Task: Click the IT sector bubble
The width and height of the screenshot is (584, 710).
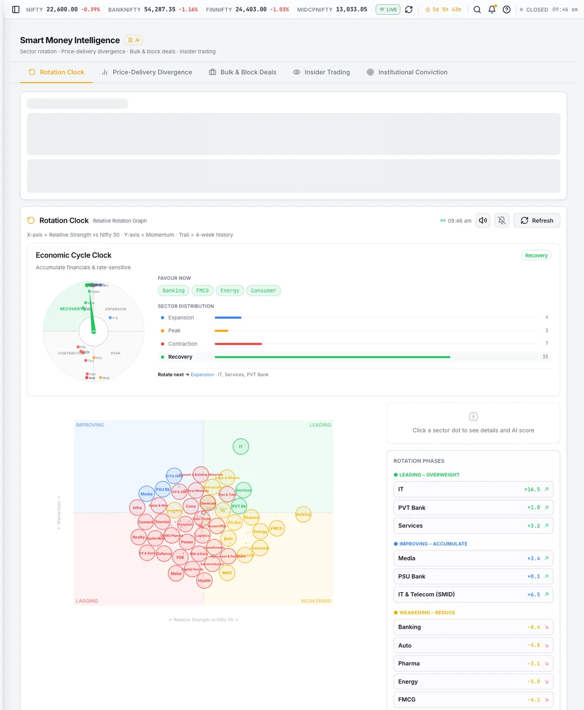Action: [x=241, y=446]
